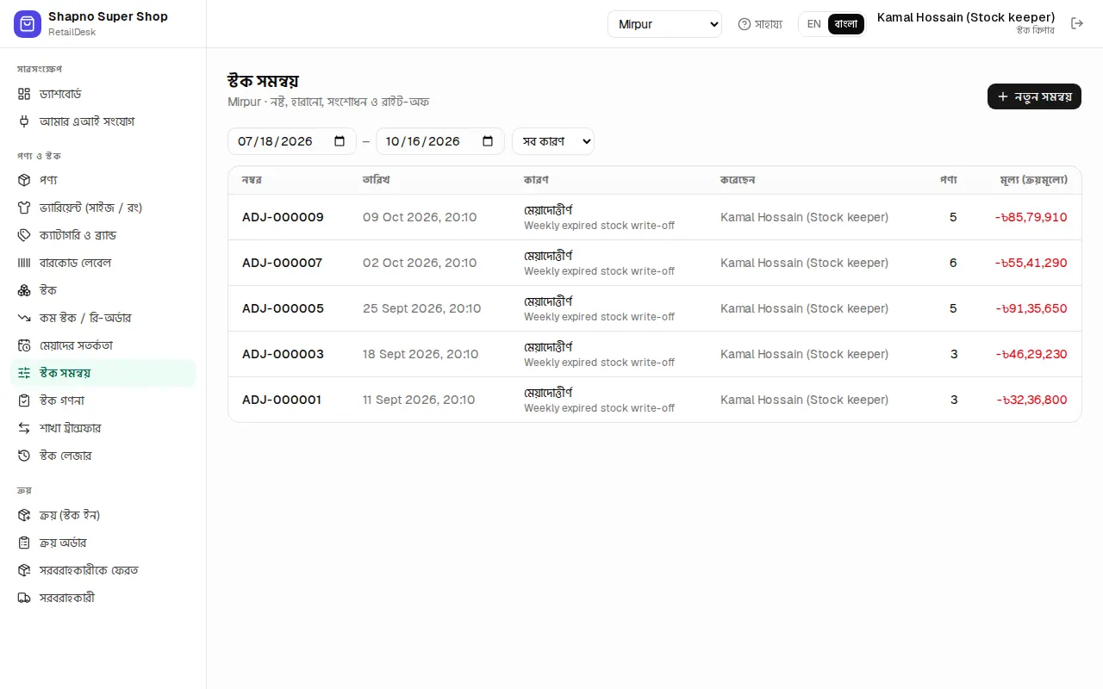Click the ADJ-000003 number cell

pyautogui.click(x=283, y=354)
